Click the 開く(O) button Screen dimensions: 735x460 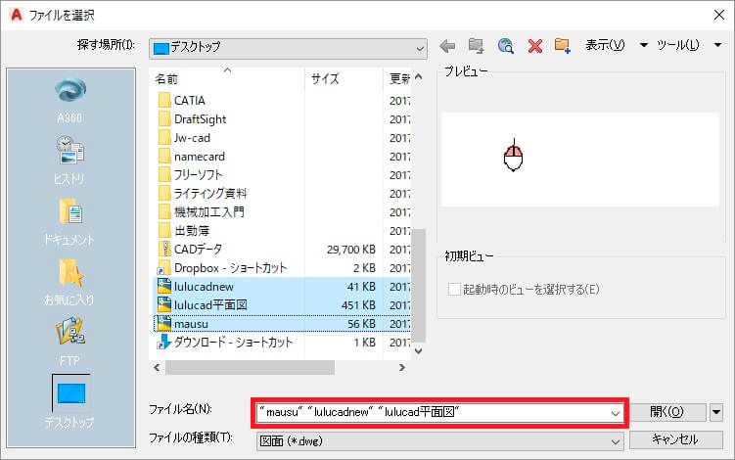click(x=667, y=413)
